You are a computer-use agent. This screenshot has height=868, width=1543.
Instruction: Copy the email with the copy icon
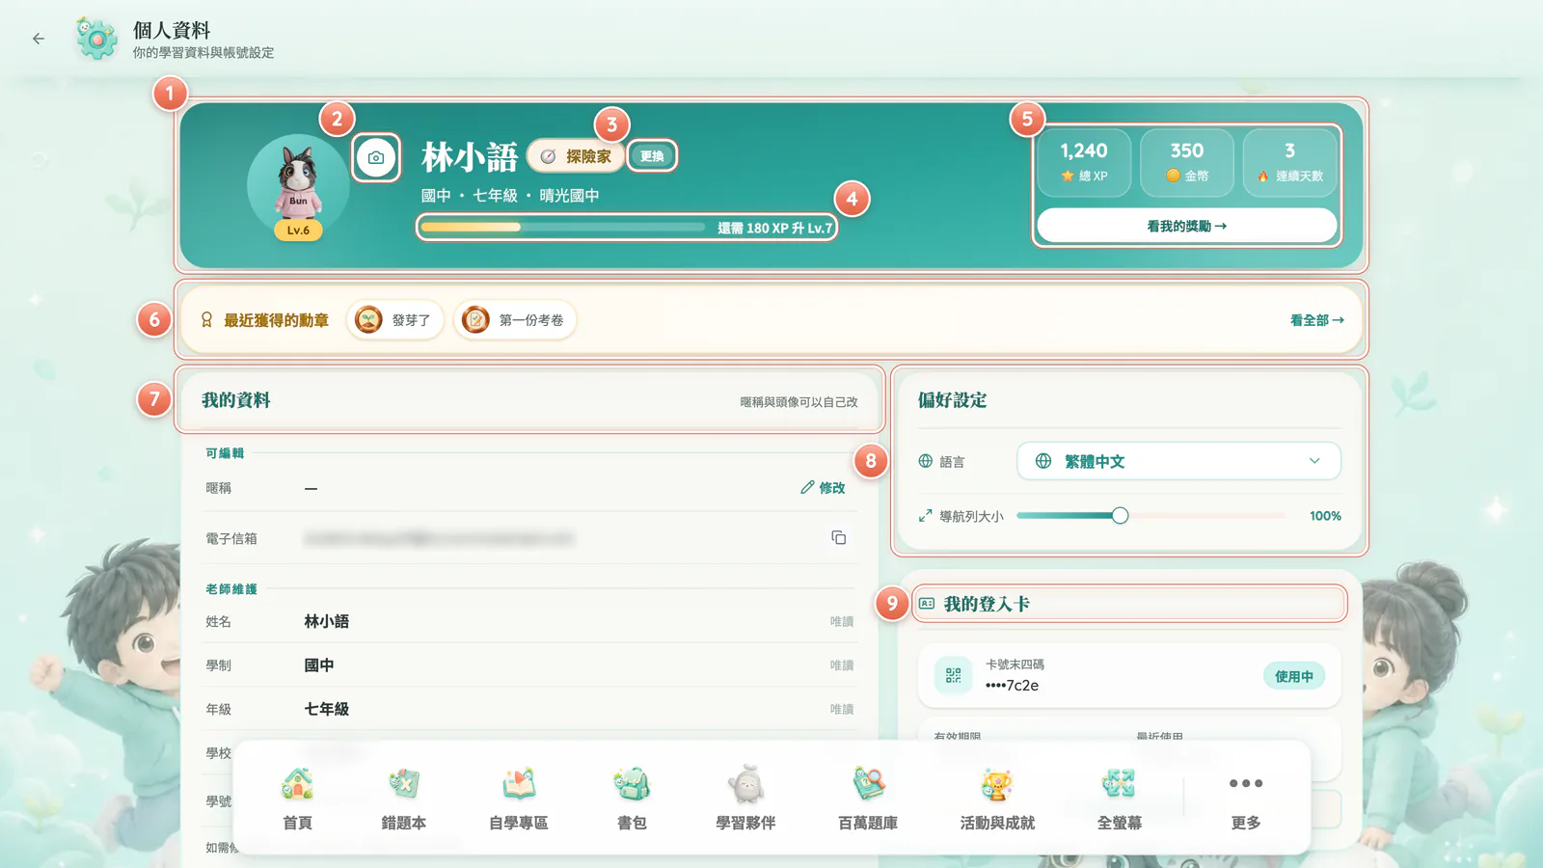pos(839,538)
